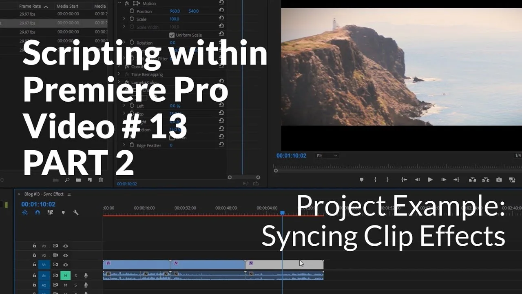Screen dimensions: 522x294
Task: Toggle animation stopwatch for Position
Action: click(x=132, y=11)
